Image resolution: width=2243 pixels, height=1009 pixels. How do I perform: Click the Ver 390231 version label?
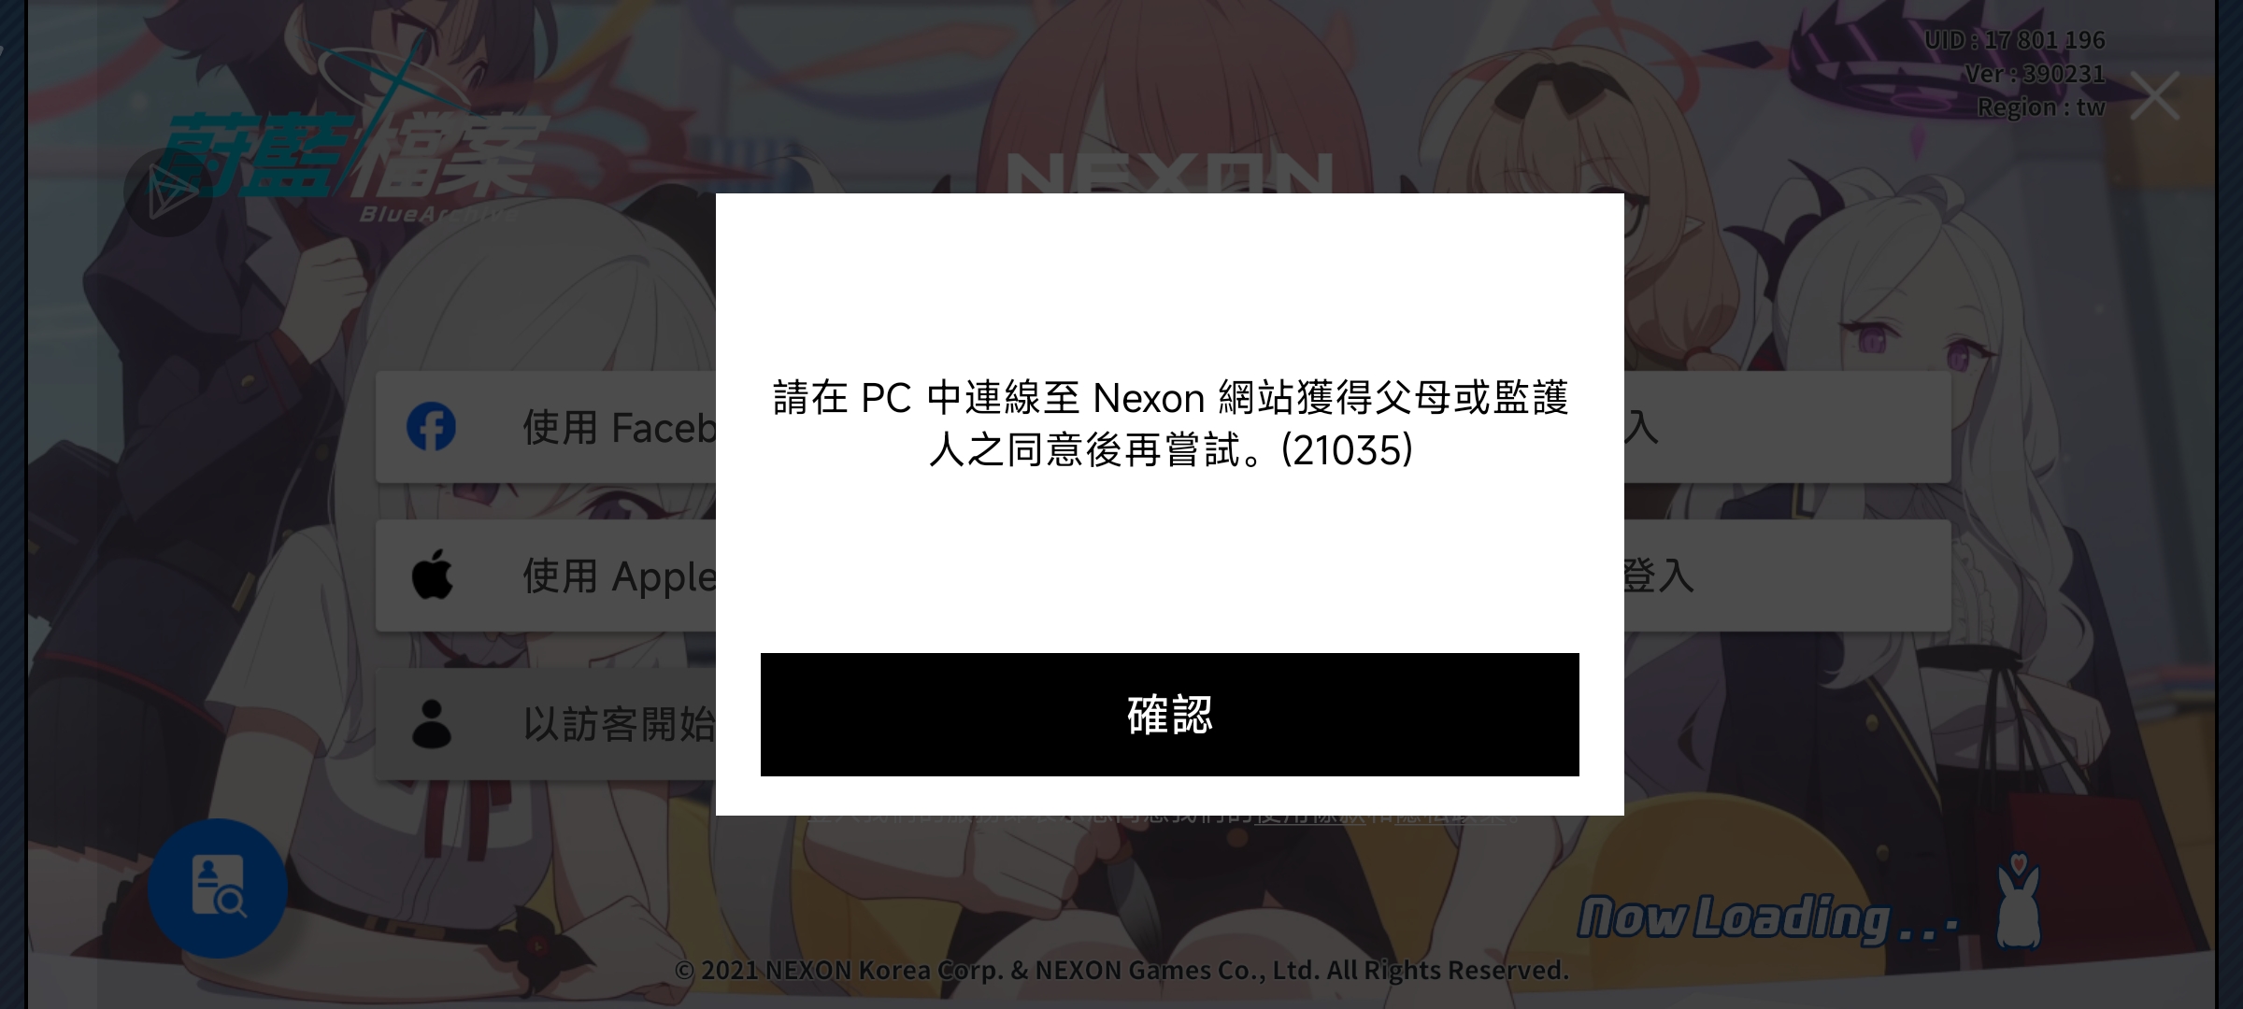pos(2035,74)
